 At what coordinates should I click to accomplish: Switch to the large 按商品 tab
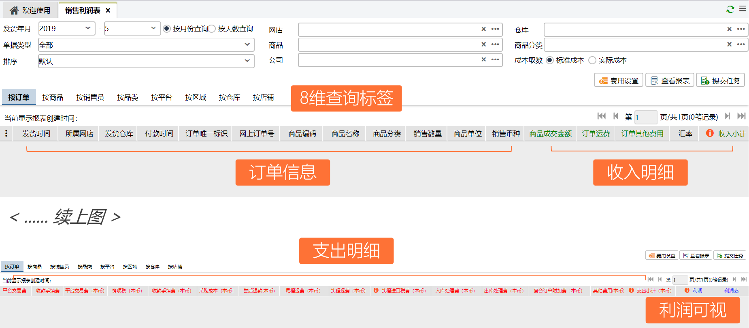pos(53,97)
